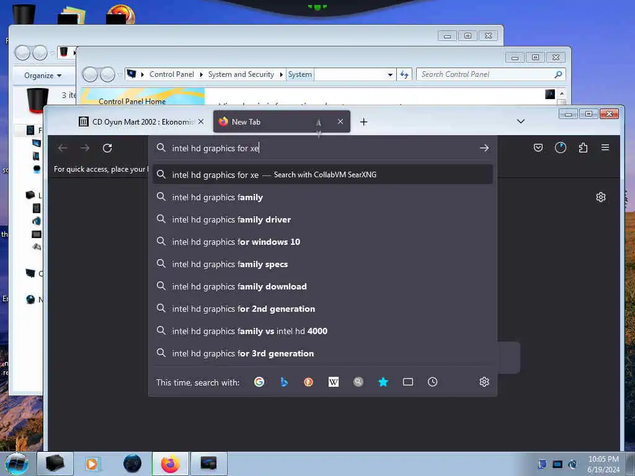Viewport: 635px width, 476px height.
Task: Close the New Tab tab
Action: pyautogui.click(x=340, y=121)
